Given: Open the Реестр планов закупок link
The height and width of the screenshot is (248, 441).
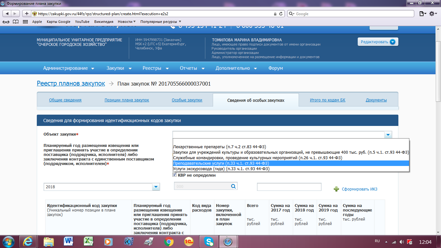Looking at the screenshot, I should click(x=71, y=83).
